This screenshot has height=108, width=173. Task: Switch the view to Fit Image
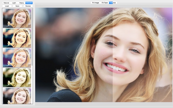point(96,3)
